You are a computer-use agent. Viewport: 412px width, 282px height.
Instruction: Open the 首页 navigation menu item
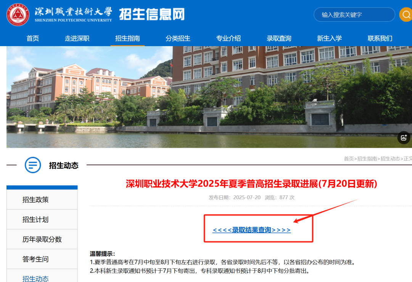[32, 39]
